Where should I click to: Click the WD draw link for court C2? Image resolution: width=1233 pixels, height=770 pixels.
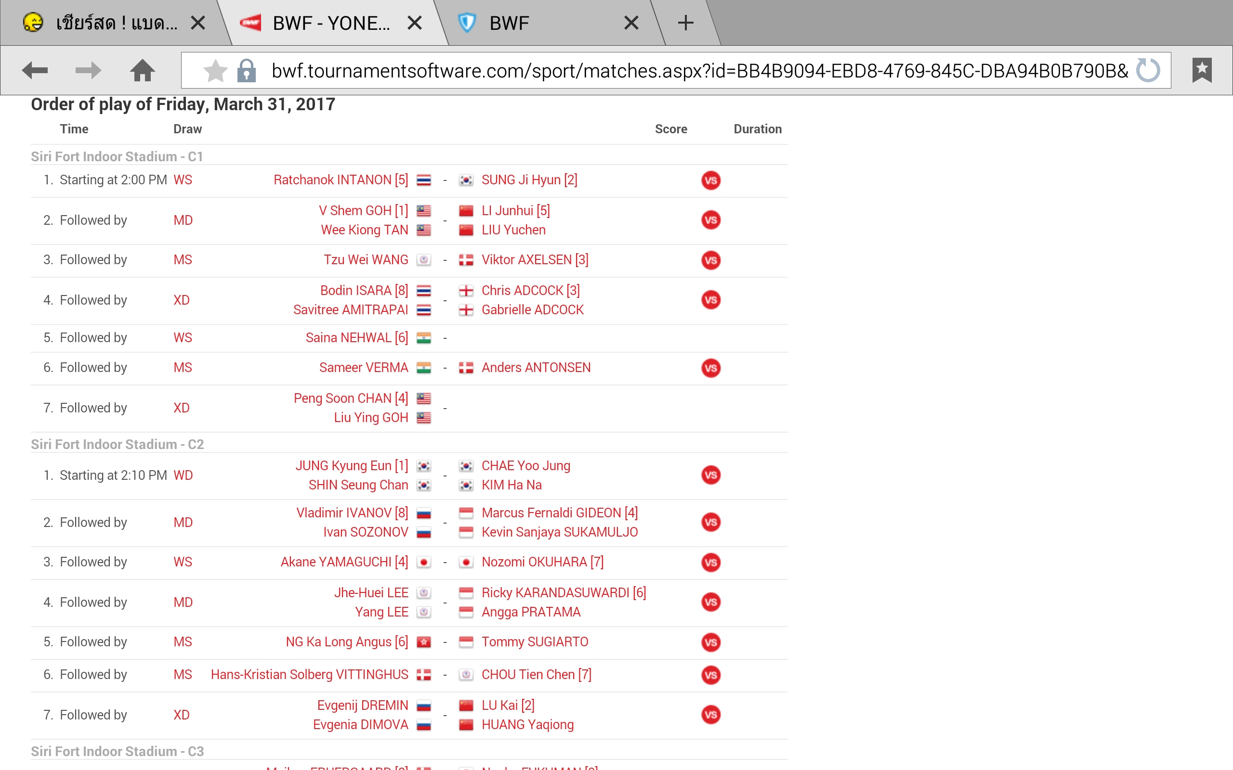coord(183,475)
